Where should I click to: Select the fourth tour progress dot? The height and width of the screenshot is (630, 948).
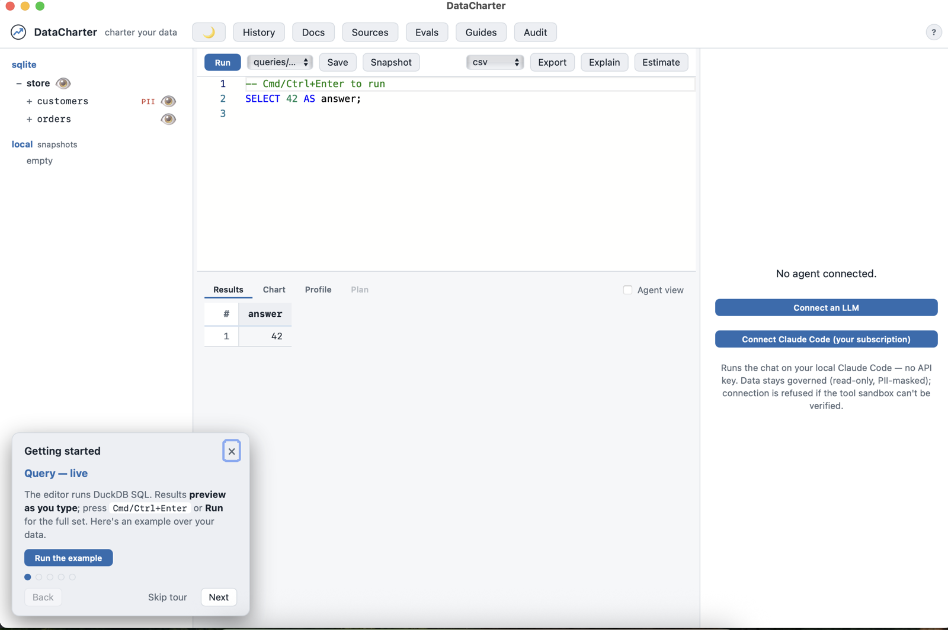[61, 577]
